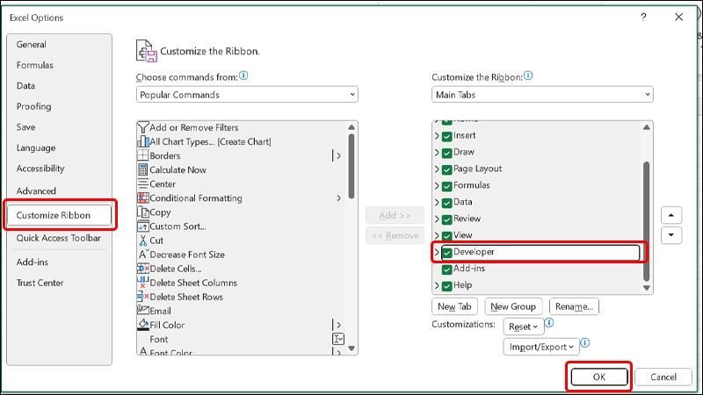Expand the Insert tab tree node
The width and height of the screenshot is (703, 395).
[437, 136]
